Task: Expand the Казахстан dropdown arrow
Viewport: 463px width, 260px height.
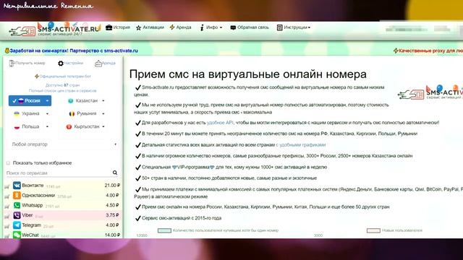Action: tap(103, 101)
